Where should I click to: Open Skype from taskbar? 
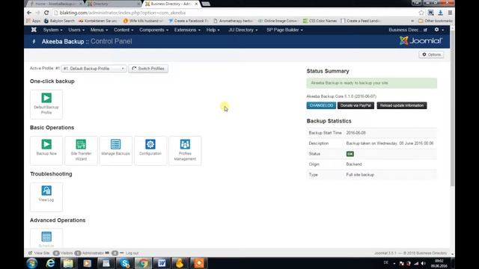125,263
